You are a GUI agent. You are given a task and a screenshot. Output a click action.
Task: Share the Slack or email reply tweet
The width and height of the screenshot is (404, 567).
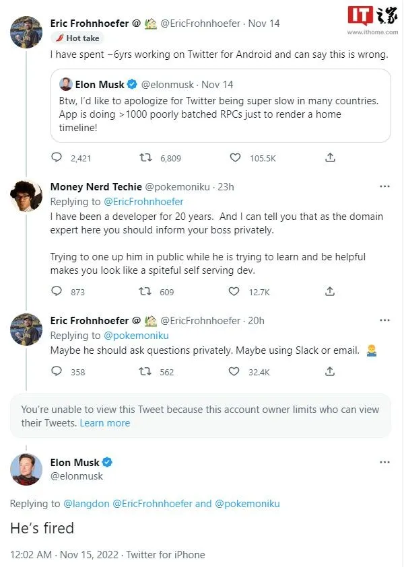(x=330, y=371)
